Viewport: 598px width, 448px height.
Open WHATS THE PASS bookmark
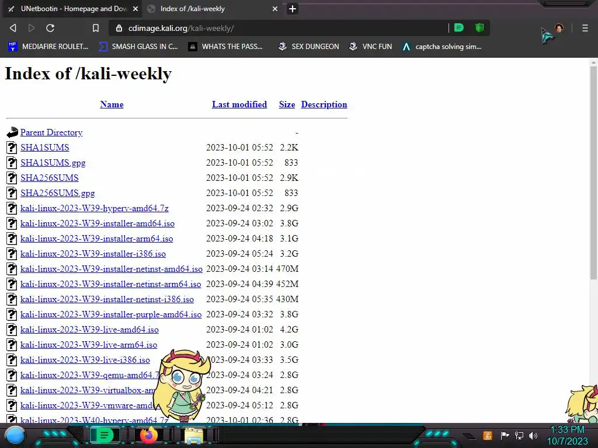226,47
